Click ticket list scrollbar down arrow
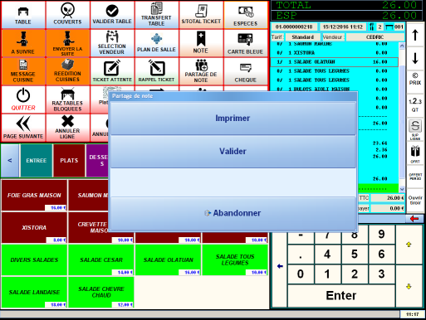 (x=402, y=189)
